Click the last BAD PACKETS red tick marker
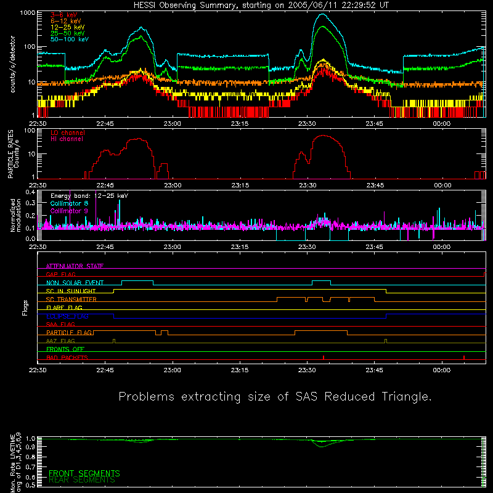493x493 pixels. point(464,357)
